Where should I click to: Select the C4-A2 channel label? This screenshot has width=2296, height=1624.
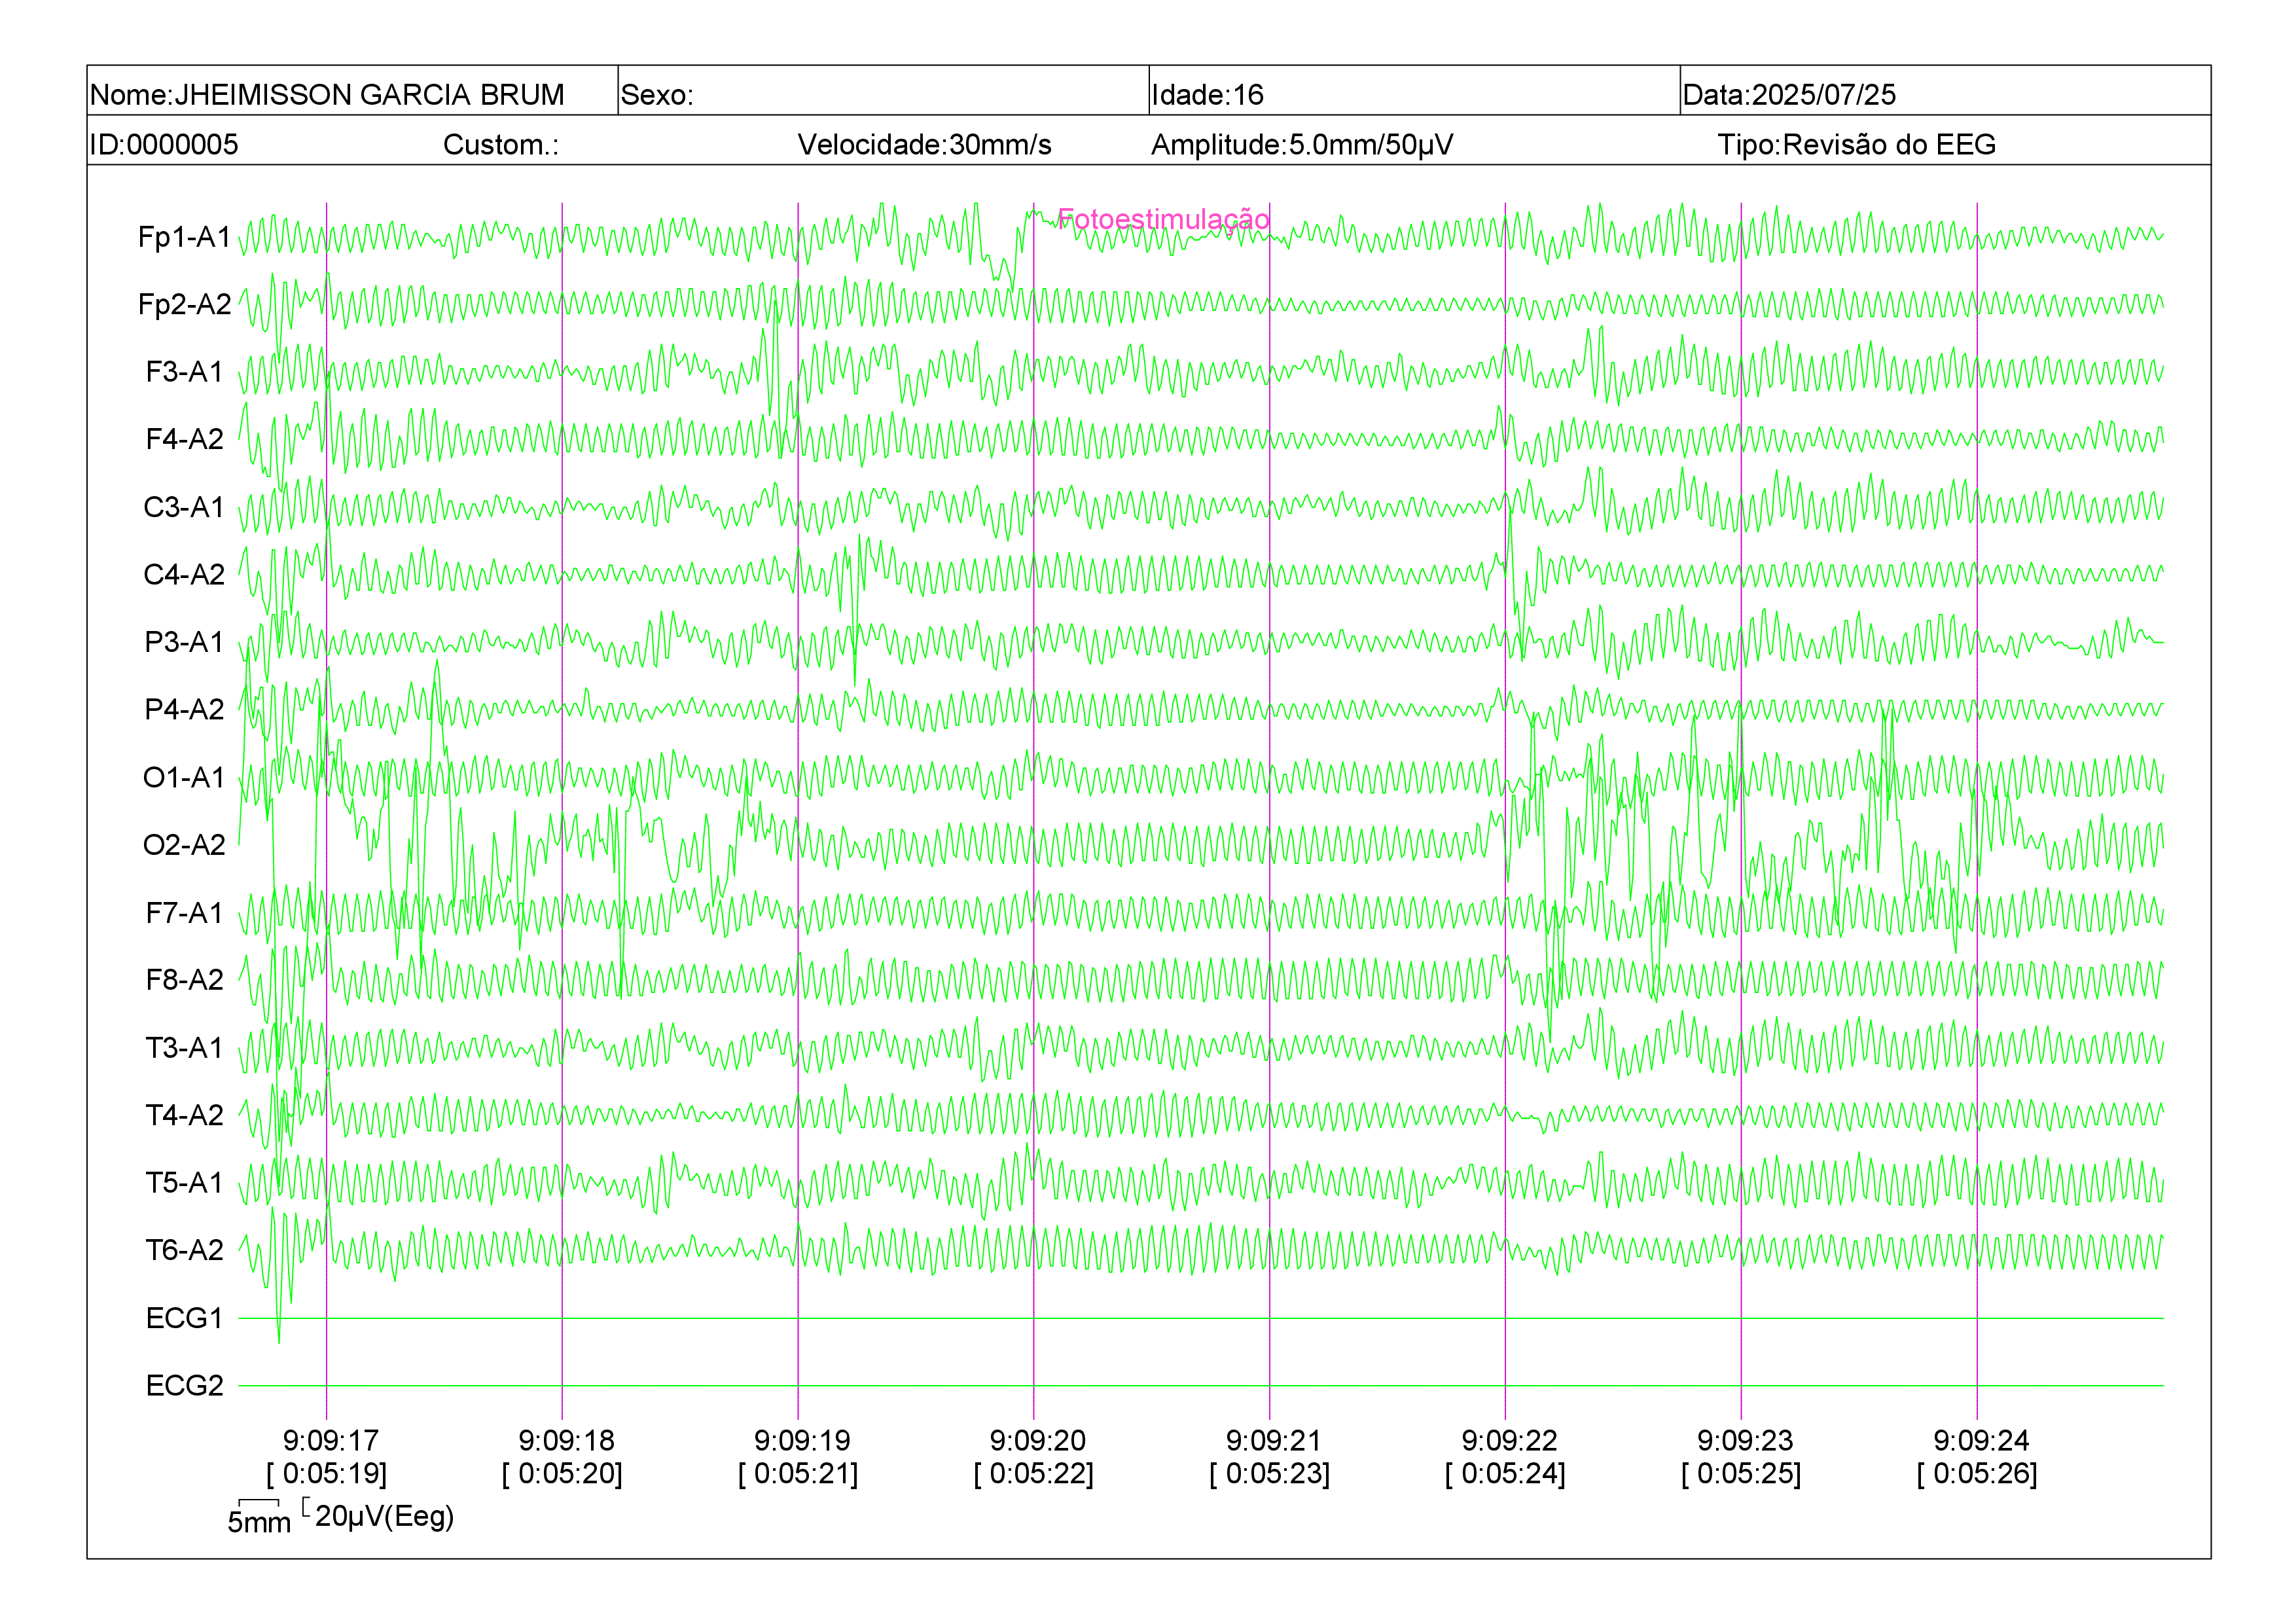[x=184, y=574]
